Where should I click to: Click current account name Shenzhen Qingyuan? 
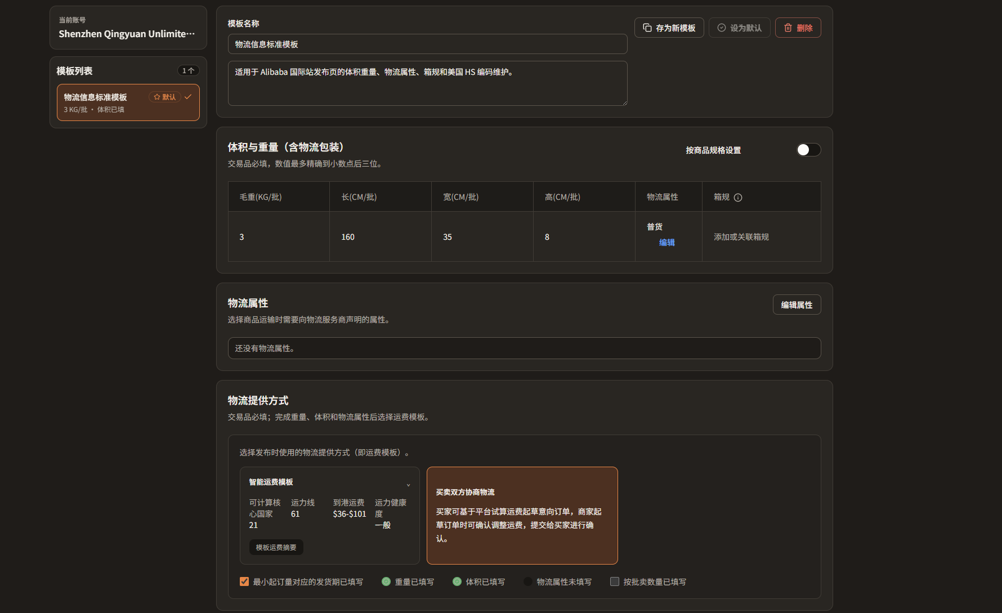pyautogui.click(x=127, y=34)
